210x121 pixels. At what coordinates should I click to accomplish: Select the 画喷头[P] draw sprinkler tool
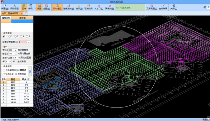[110, 7]
